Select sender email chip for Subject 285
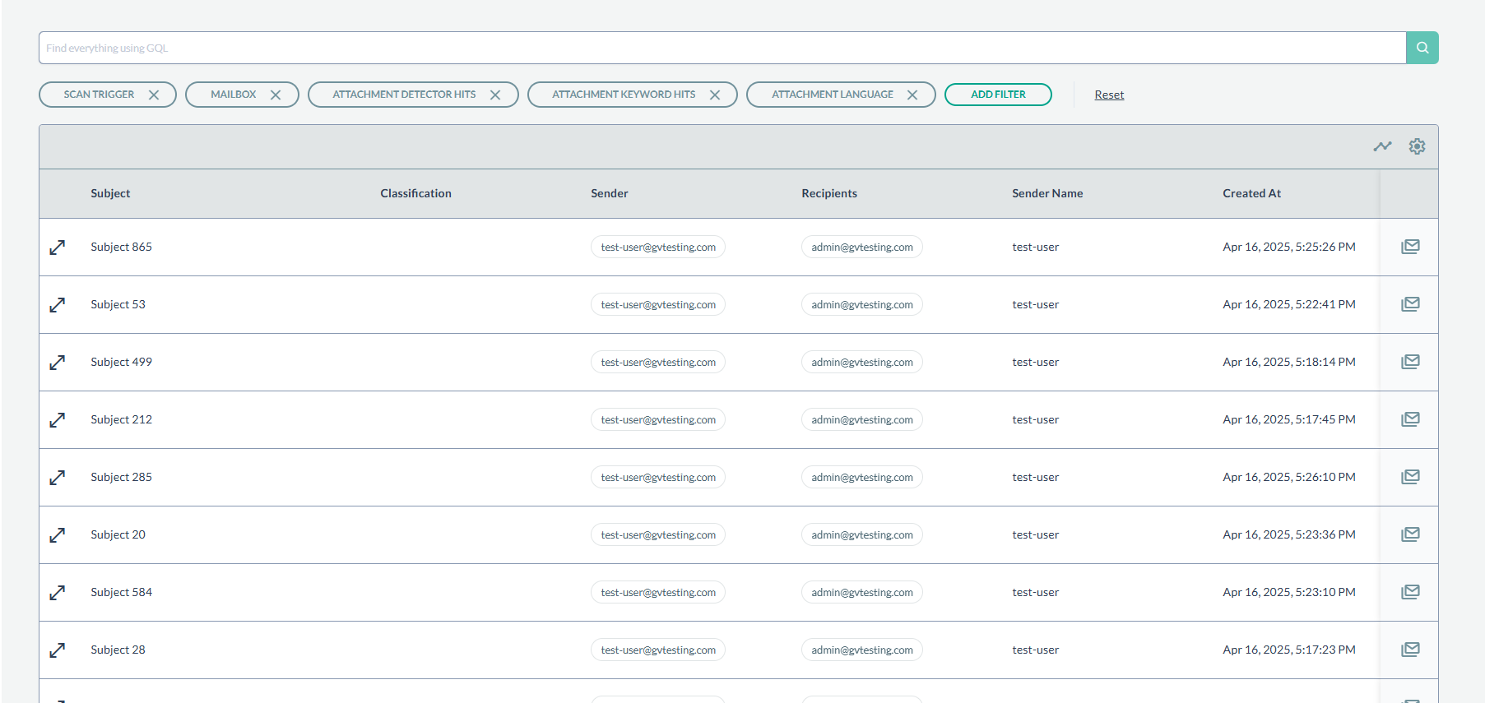The width and height of the screenshot is (1485, 703). tap(657, 477)
